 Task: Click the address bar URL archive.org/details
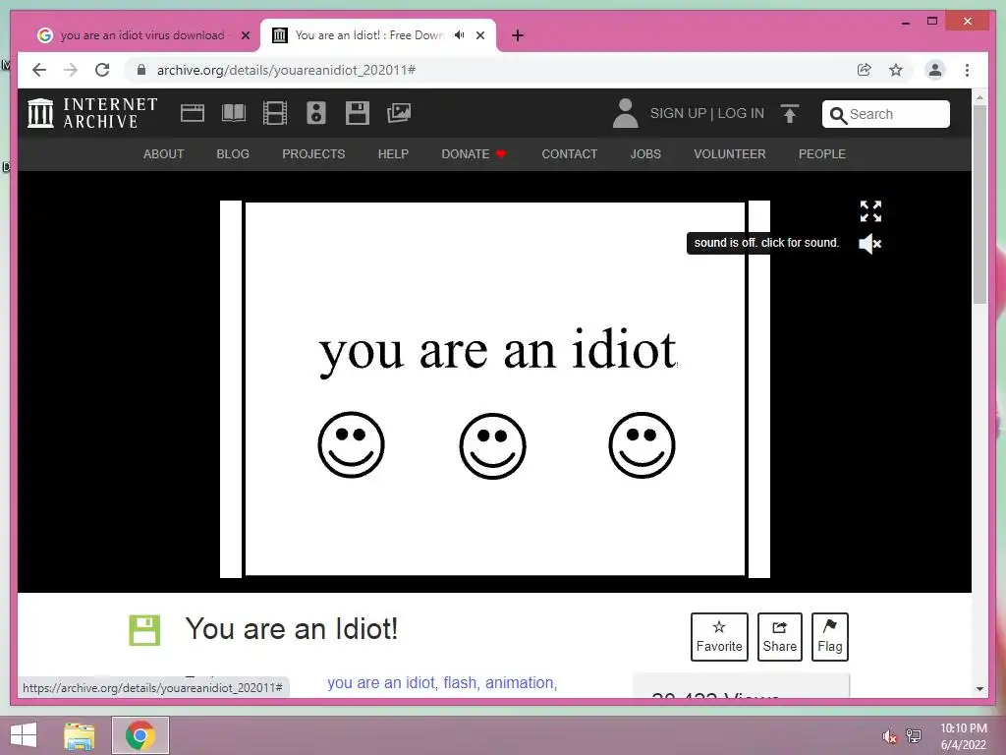[286, 70]
